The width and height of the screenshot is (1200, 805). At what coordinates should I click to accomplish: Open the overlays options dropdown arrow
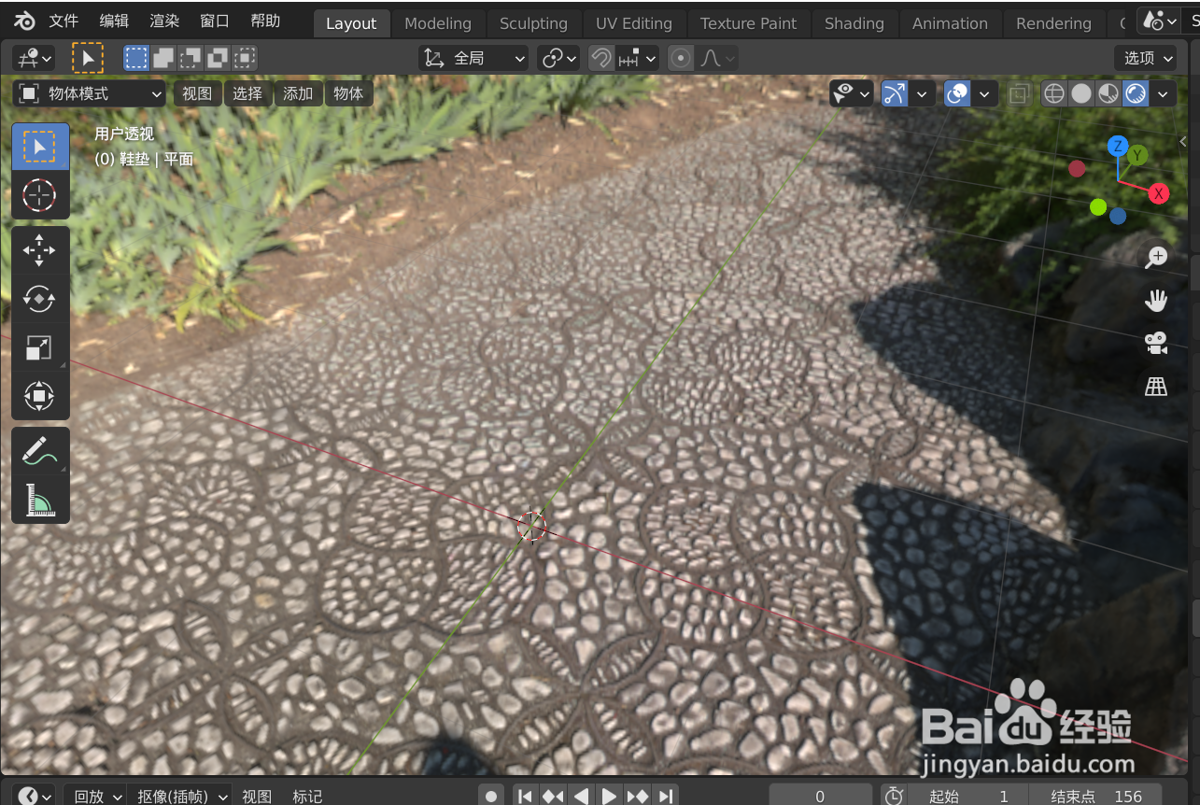point(984,93)
